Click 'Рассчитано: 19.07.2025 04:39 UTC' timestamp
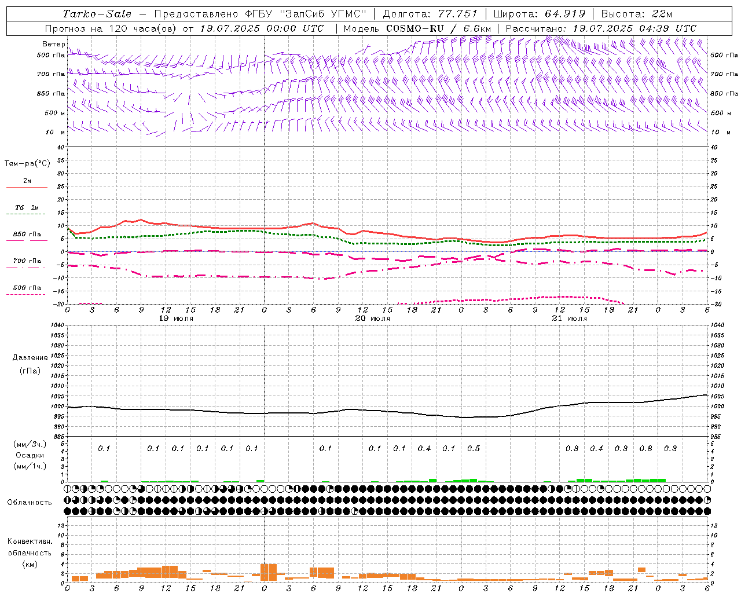 click(x=601, y=28)
